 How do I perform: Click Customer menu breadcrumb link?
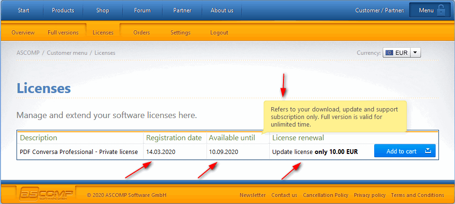[67, 53]
